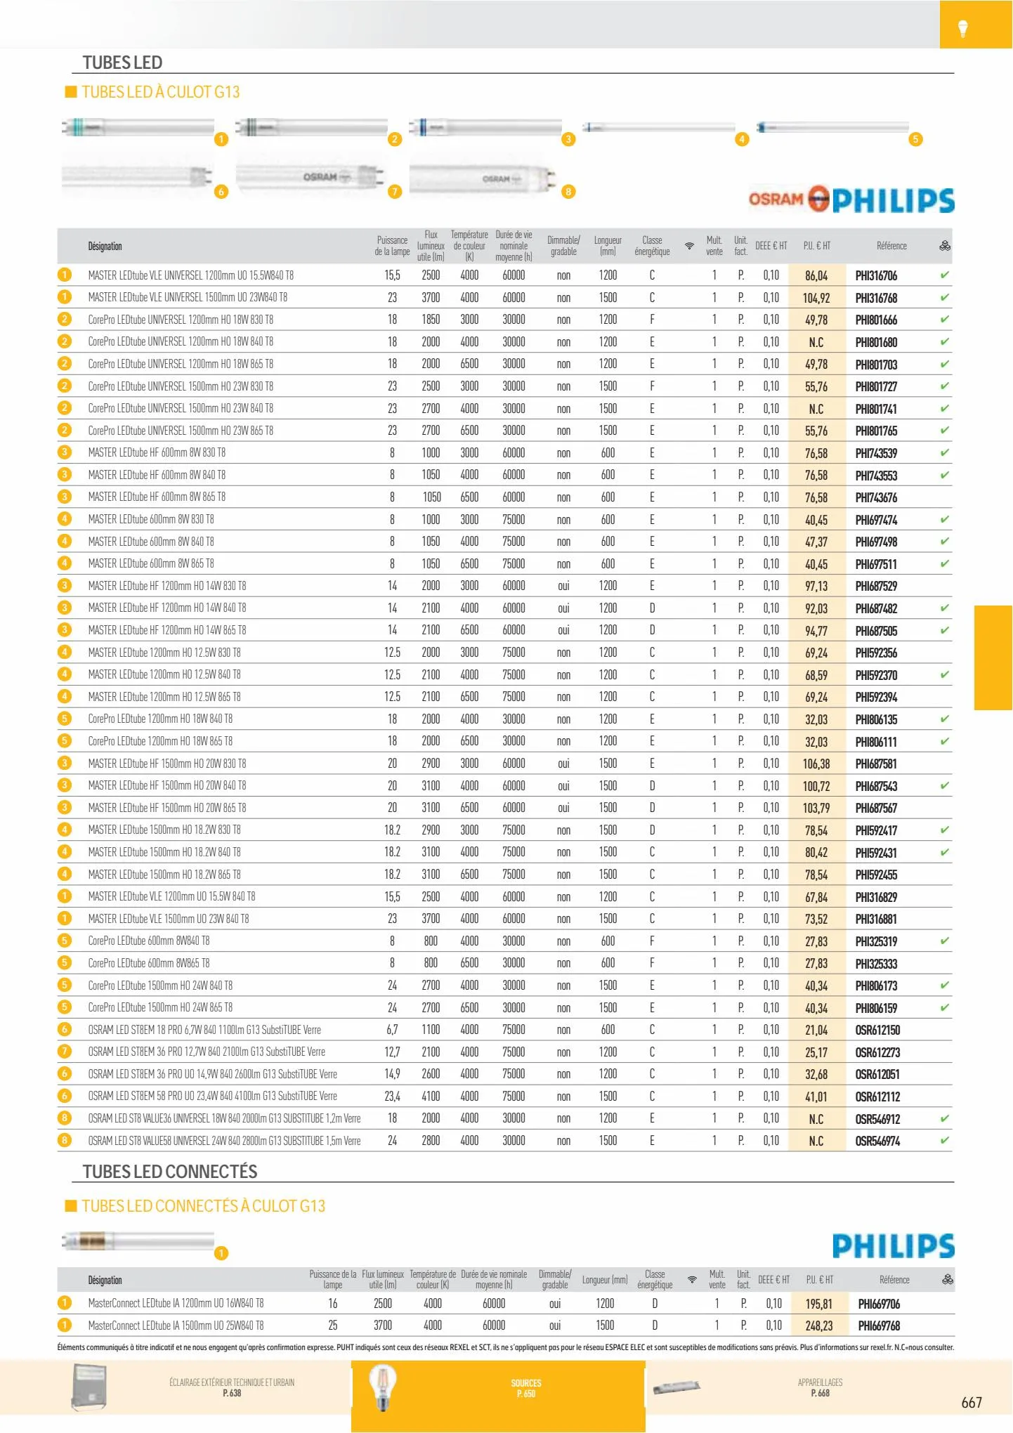This screenshot has width=1013, height=1433.
Task: Click the stock checkmark for PHI806135
Action: (945, 719)
